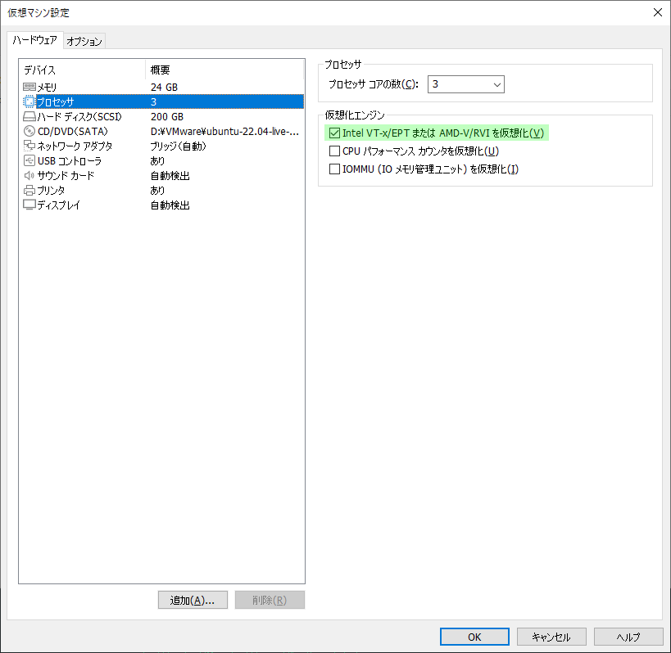Select the ハードウェア tab
The image size is (671, 653).
click(x=35, y=40)
